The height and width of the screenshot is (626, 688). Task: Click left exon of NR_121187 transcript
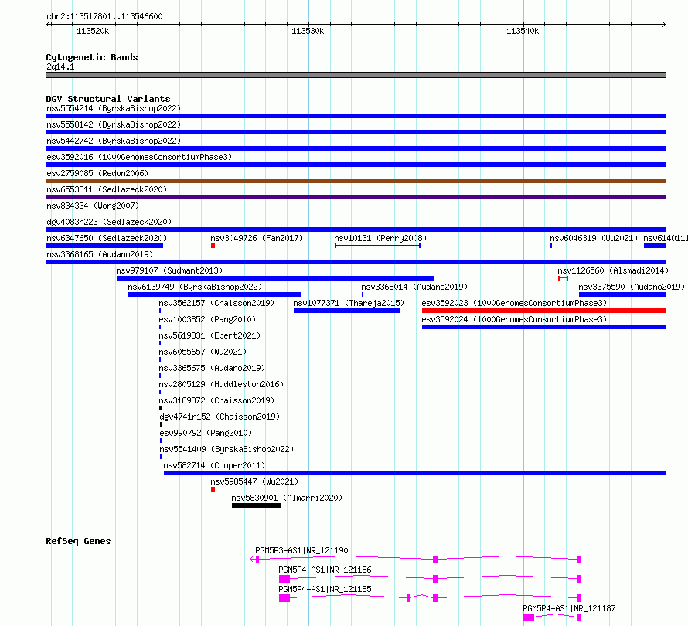(x=529, y=617)
